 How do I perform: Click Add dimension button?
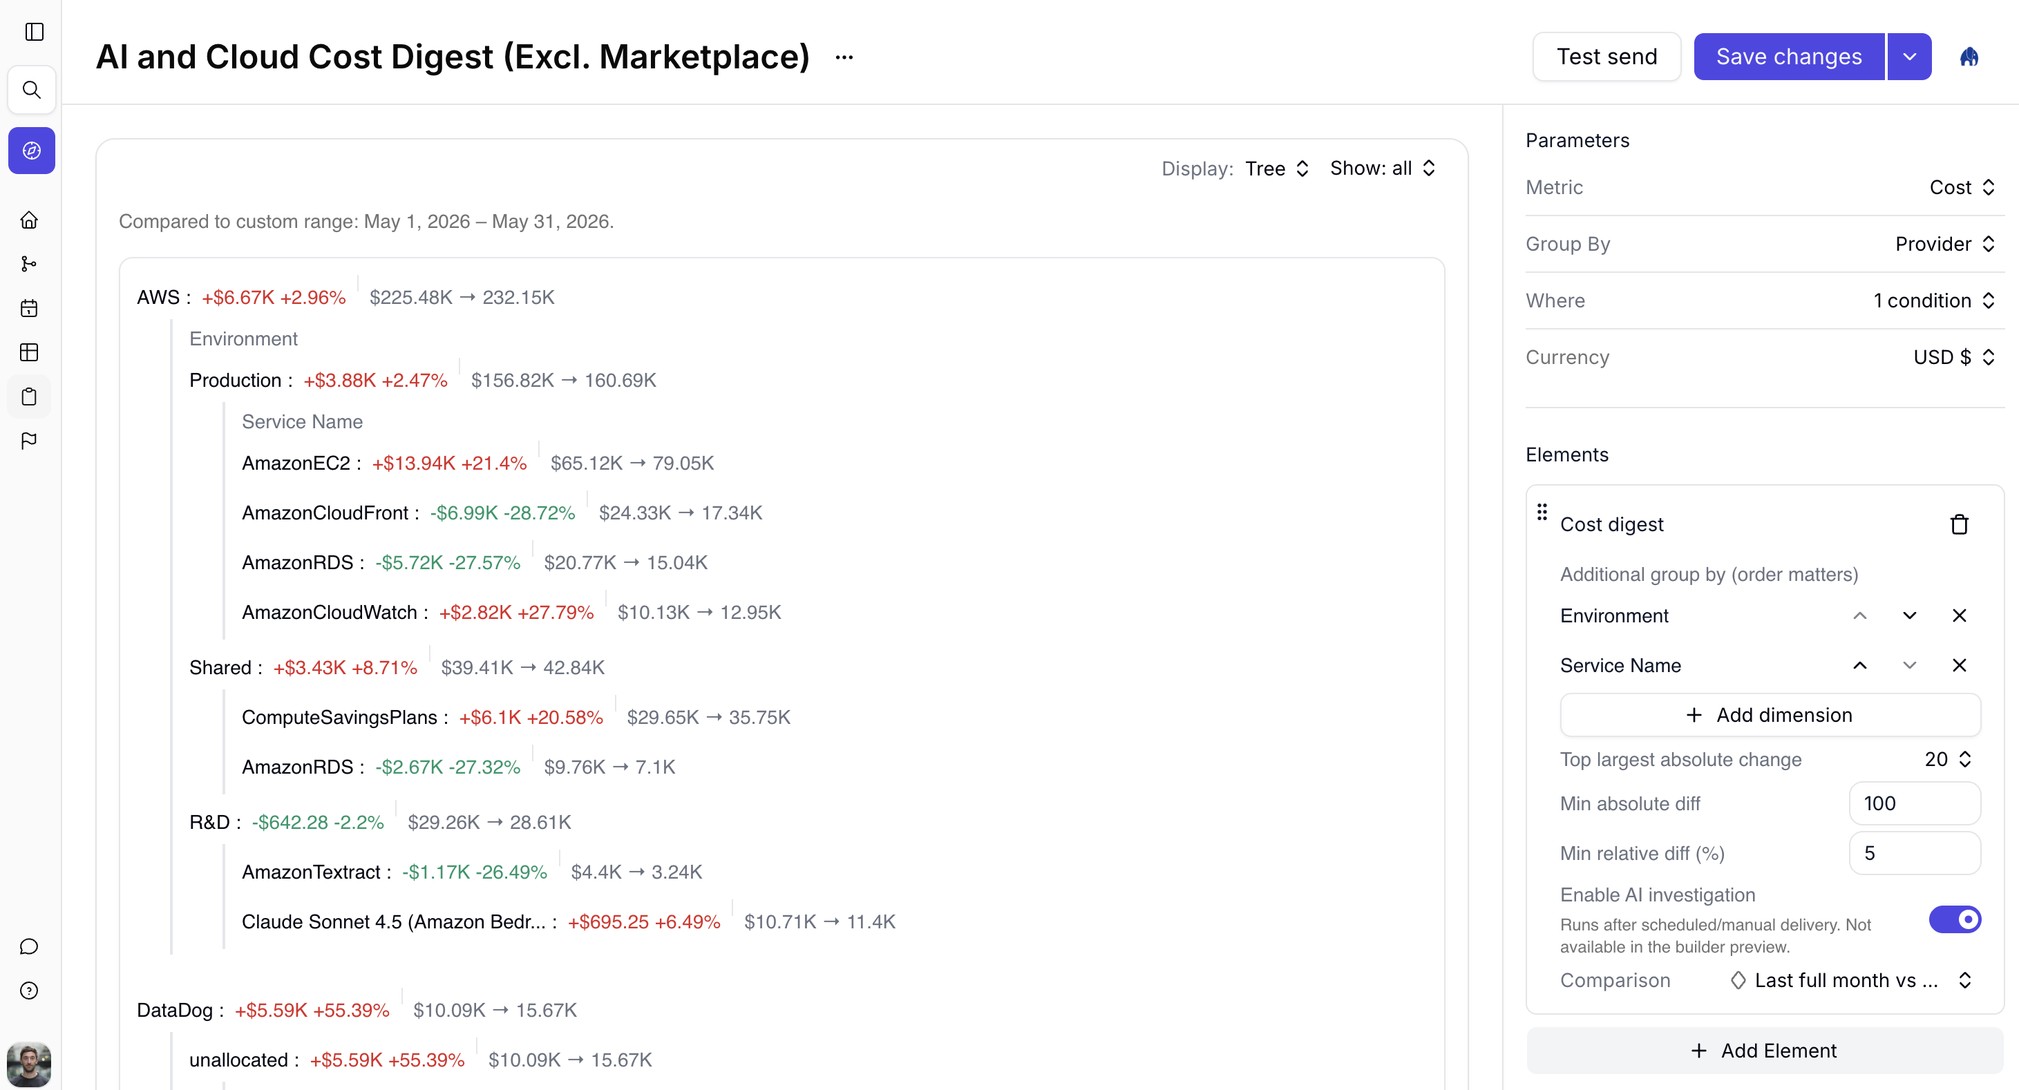[x=1770, y=715]
